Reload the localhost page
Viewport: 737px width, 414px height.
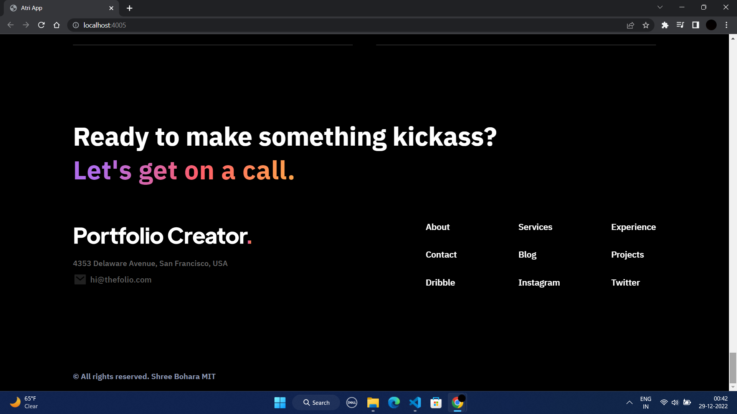pyautogui.click(x=41, y=25)
